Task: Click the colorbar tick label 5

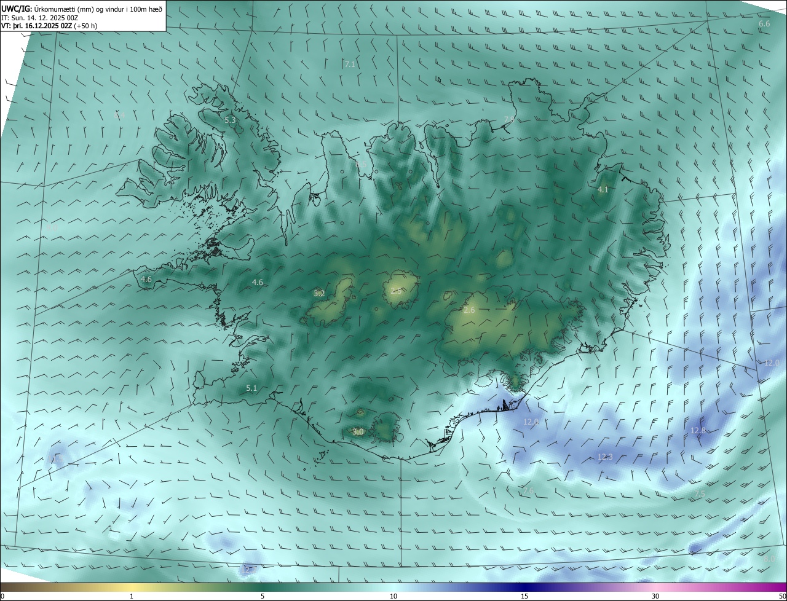Action: tap(263, 596)
